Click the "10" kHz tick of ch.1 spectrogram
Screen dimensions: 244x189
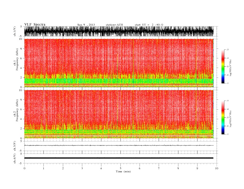click(21, 39)
